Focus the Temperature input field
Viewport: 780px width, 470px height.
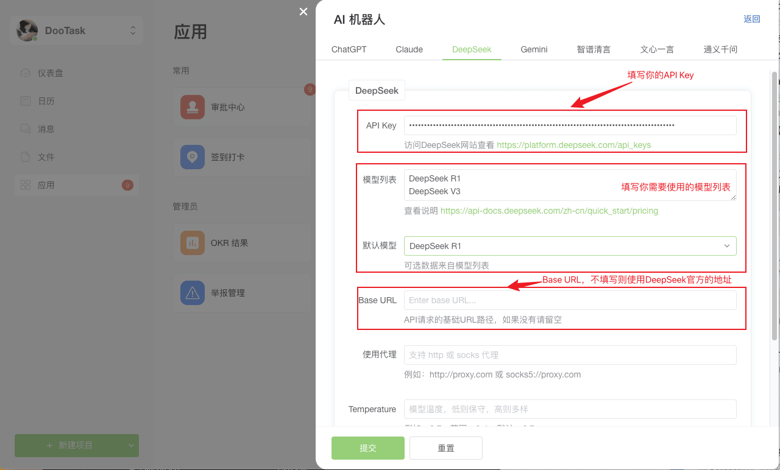(570, 409)
